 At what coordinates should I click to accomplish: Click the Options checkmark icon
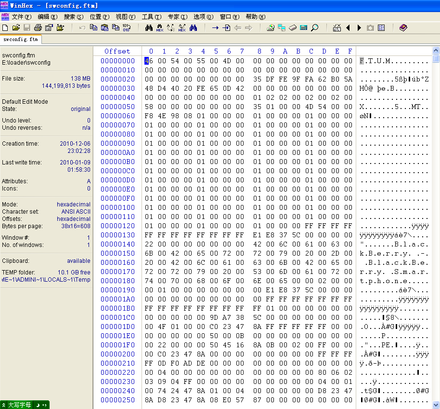coord(336,27)
